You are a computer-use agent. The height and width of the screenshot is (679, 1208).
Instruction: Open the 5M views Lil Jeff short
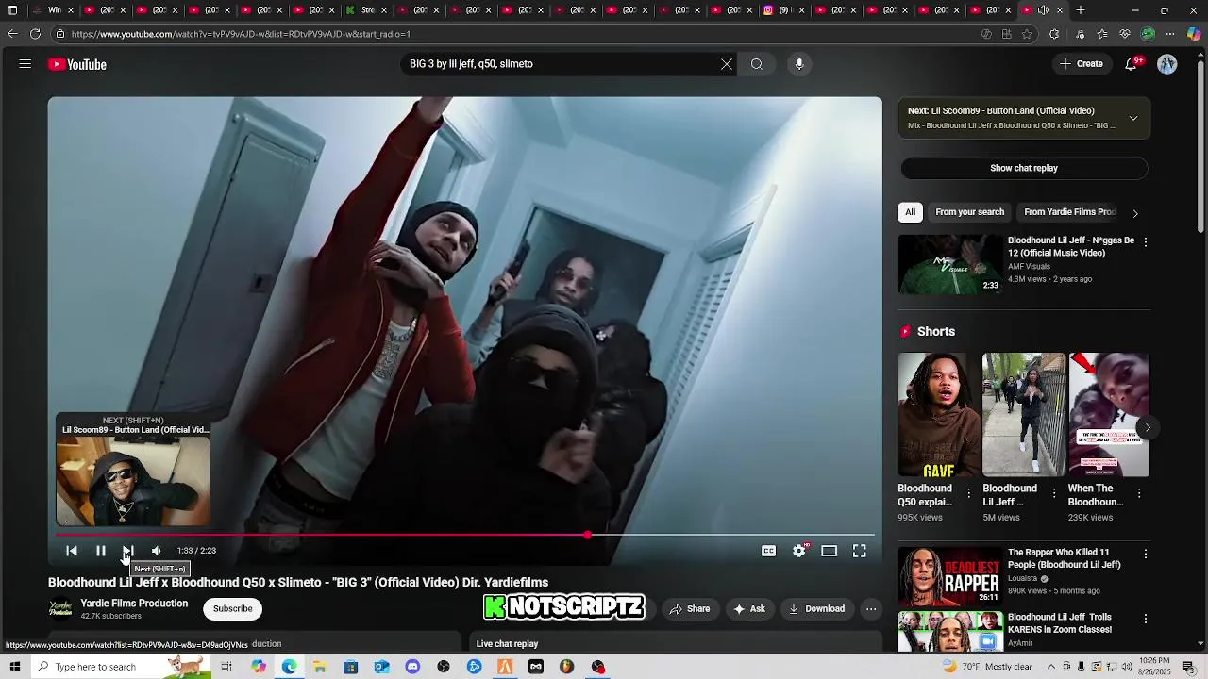(1024, 415)
